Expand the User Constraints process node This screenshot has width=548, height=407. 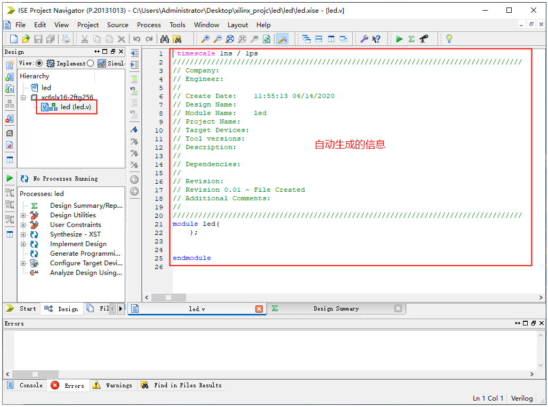coord(23,225)
